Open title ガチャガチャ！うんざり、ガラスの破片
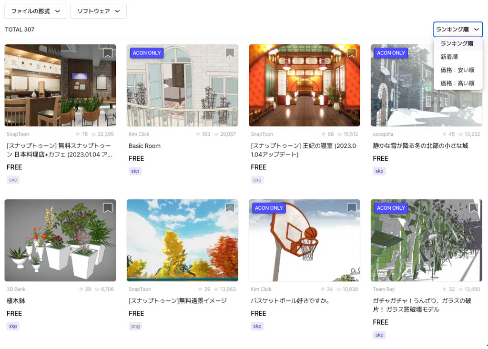The image size is (488, 349). click(422, 305)
